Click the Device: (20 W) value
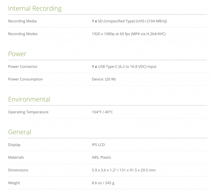This screenshot has height=194, width=211. (104, 79)
